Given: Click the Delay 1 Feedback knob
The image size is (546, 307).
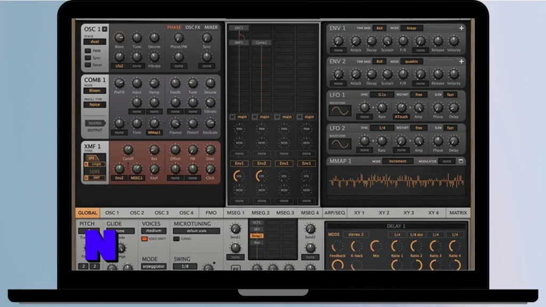Looking at the screenshot, I should tap(337, 247).
